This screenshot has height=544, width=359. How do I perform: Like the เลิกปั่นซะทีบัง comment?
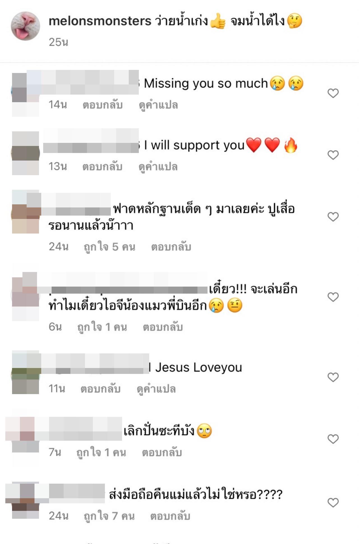[333, 439]
